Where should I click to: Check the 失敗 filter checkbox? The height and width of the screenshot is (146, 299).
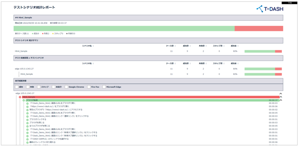(x=28, y=87)
